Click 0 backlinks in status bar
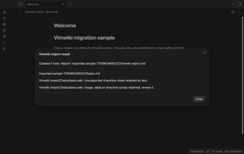 (197, 151)
